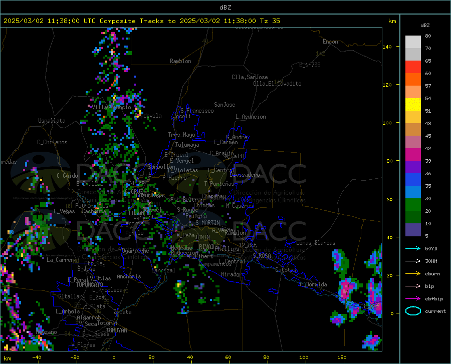This screenshot has height=364, width=451.
Task: Click the white 80 dBZ legend swatch
Action: pos(413,42)
